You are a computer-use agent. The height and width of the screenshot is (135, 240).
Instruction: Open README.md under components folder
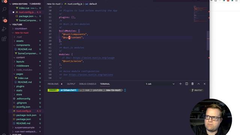[25, 49]
